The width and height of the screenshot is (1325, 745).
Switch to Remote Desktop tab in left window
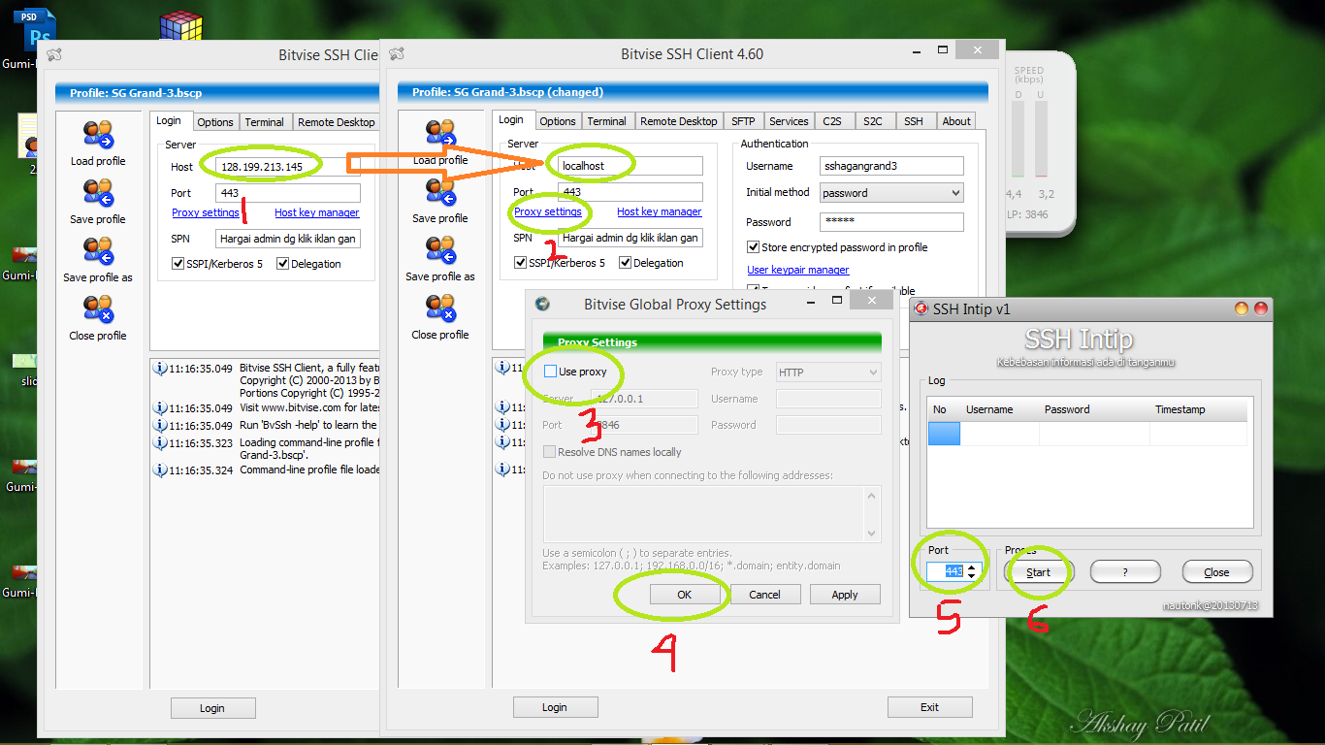(337, 122)
